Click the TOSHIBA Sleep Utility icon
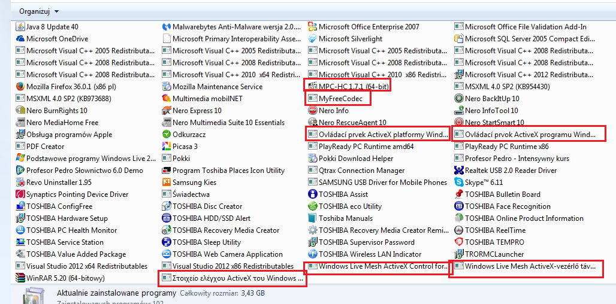616x304 pixels. [167, 242]
